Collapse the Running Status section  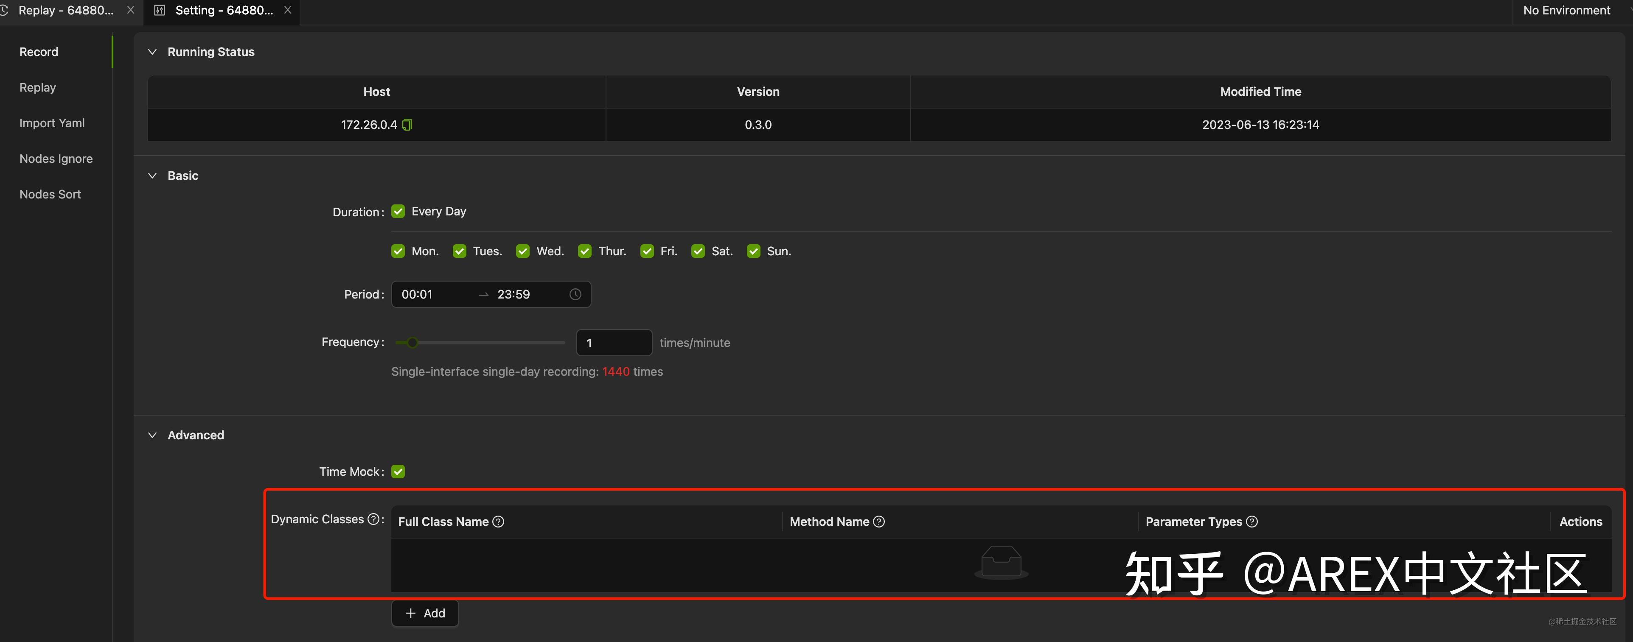(x=152, y=52)
